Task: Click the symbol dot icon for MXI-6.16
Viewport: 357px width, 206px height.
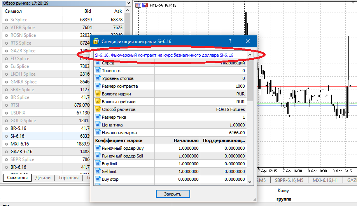Action: 6,144
